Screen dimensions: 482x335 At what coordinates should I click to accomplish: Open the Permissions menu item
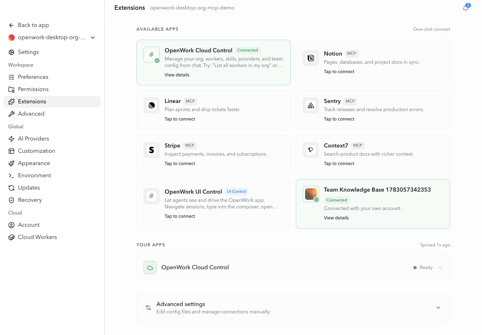52,89
